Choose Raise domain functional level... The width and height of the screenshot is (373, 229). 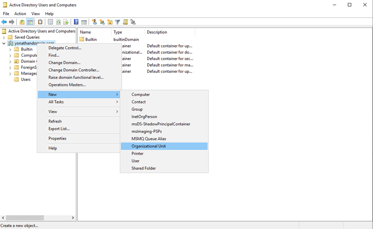coord(79,77)
